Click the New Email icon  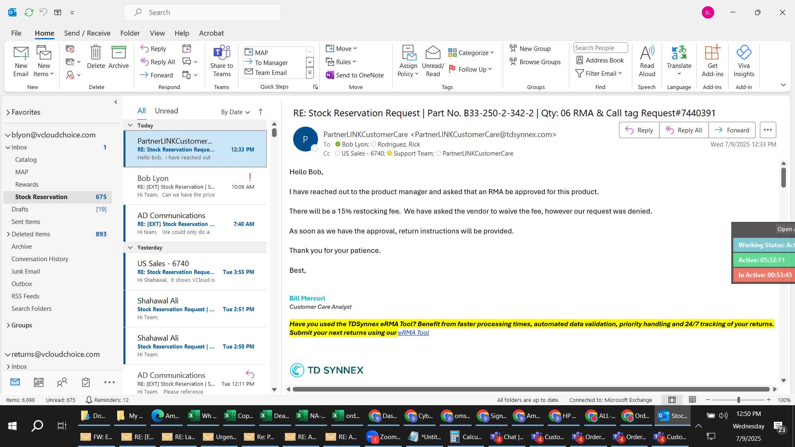(21, 61)
